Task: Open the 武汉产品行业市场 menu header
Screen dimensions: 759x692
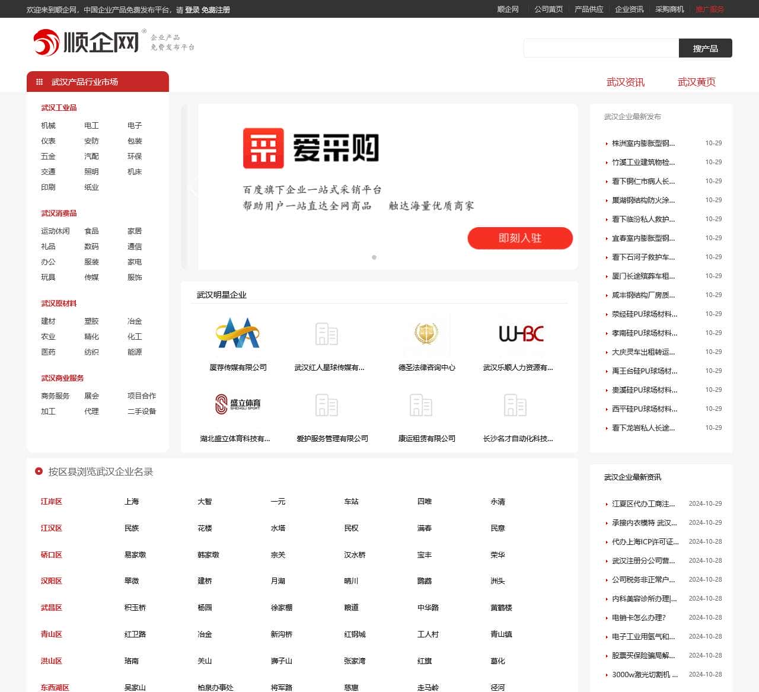Action: click(x=98, y=82)
